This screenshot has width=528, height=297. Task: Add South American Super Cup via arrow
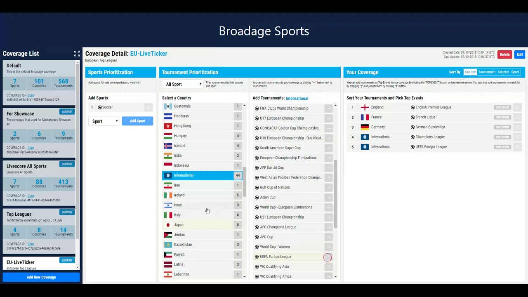pyautogui.click(x=328, y=148)
